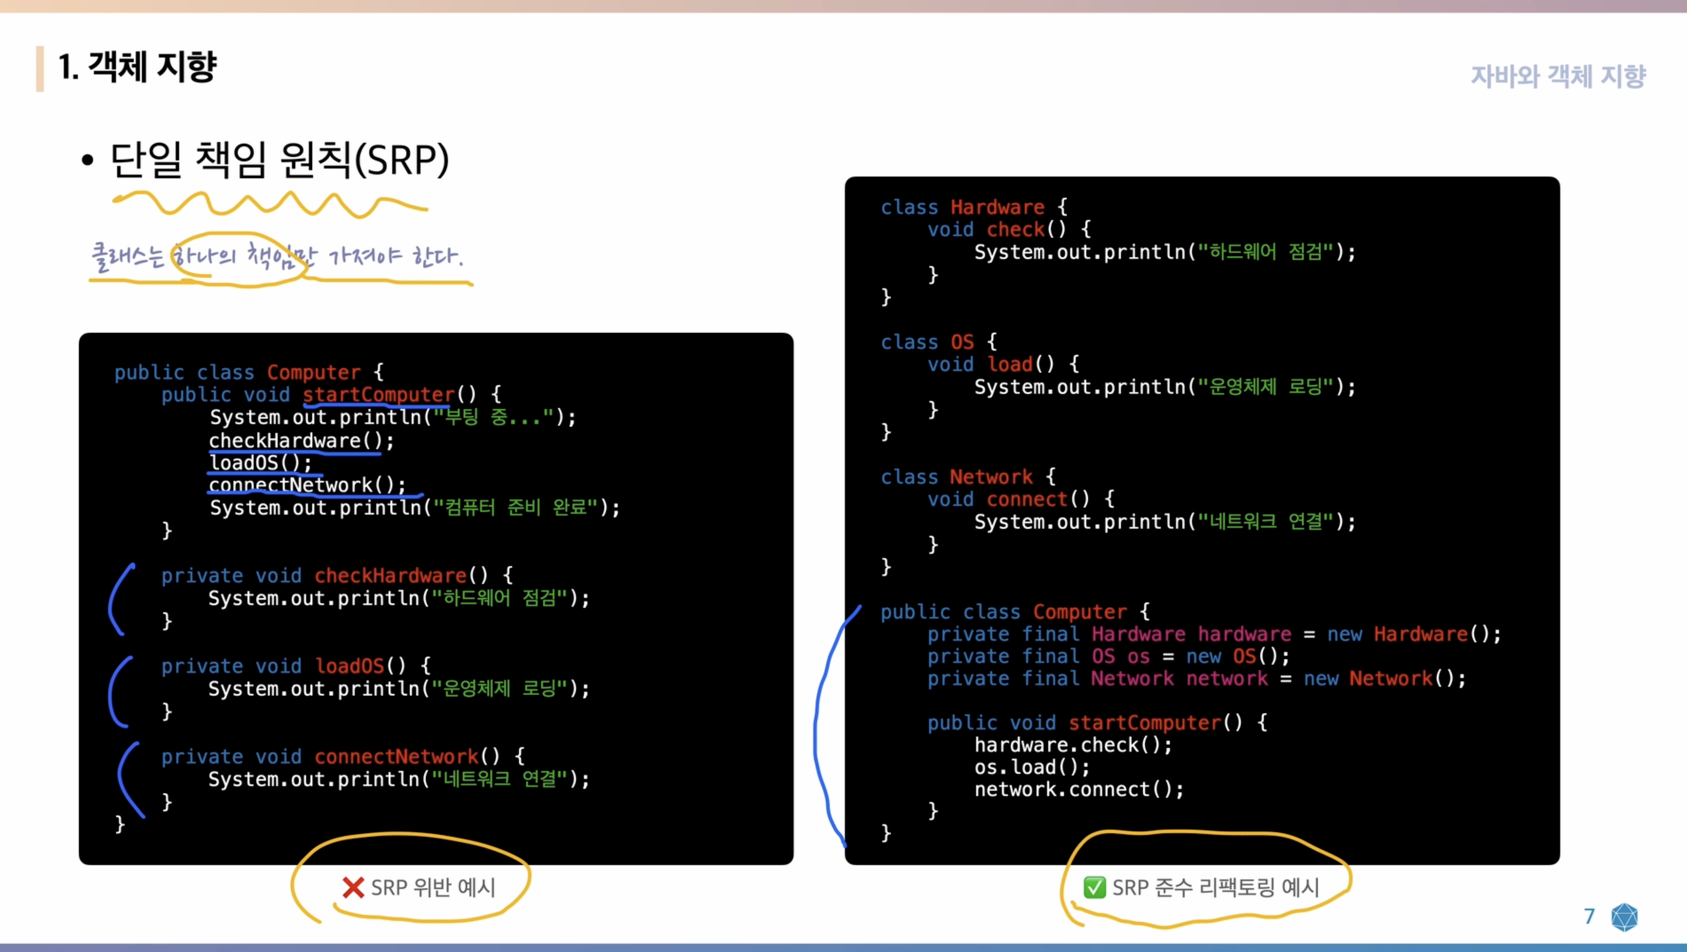Viewport: 1687px width, 952px height.
Task: Click the underlined startComputer method name
Action: click(x=378, y=394)
